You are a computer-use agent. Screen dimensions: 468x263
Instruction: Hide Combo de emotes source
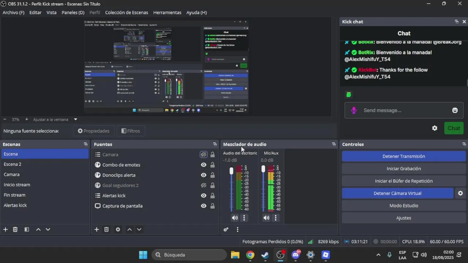[x=204, y=165]
